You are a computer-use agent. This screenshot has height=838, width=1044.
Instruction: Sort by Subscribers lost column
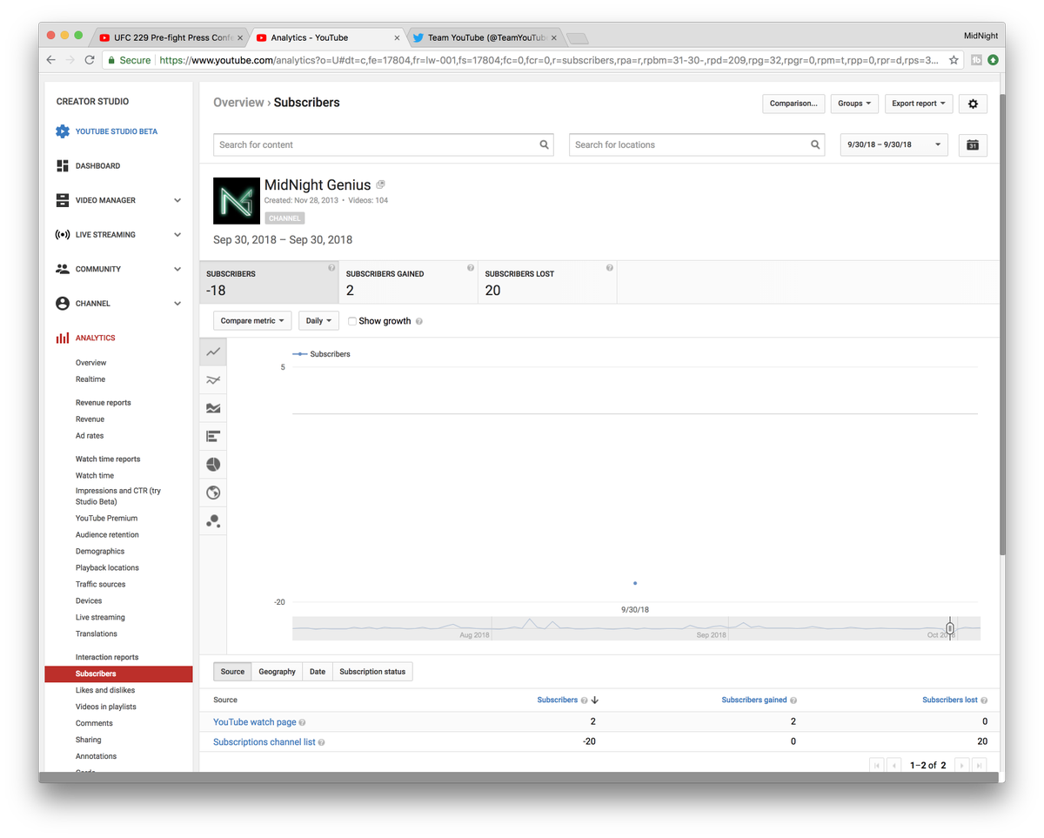pyautogui.click(x=950, y=700)
